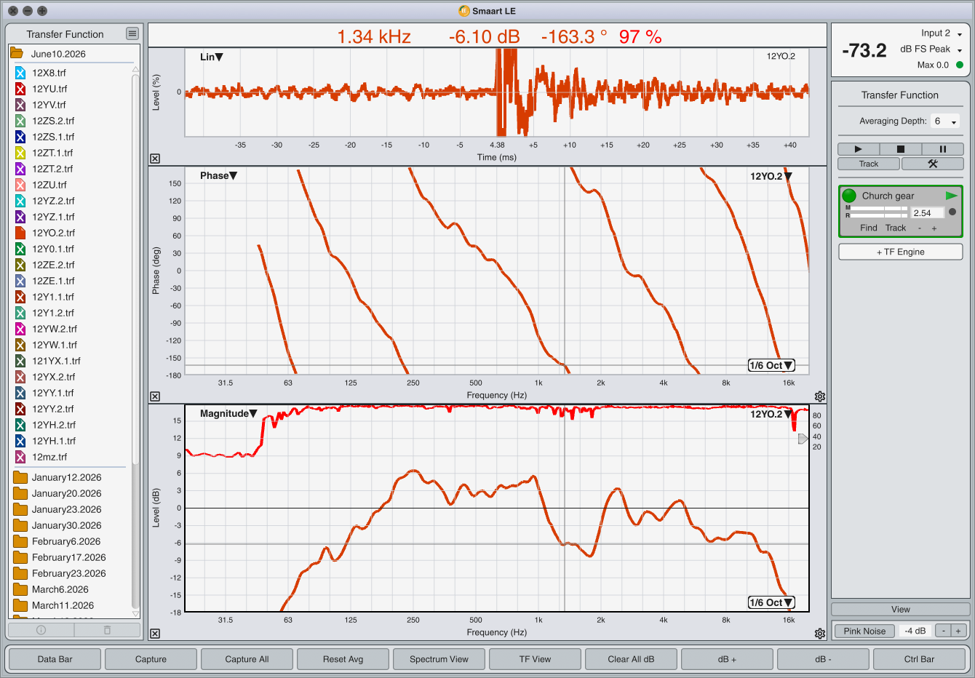The image size is (975, 678).
Task: Open the magnitude plot gear settings
Action: point(820,634)
